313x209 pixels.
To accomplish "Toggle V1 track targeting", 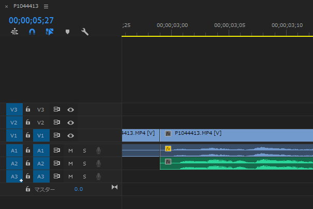I will click(x=41, y=135).
